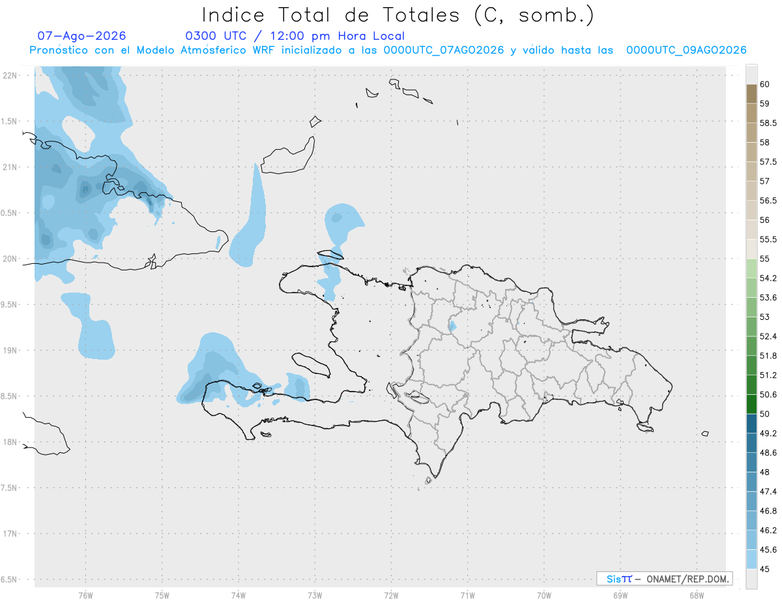Click the "50.6" color scale label
The height and width of the screenshot is (604, 782).
point(768,394)
